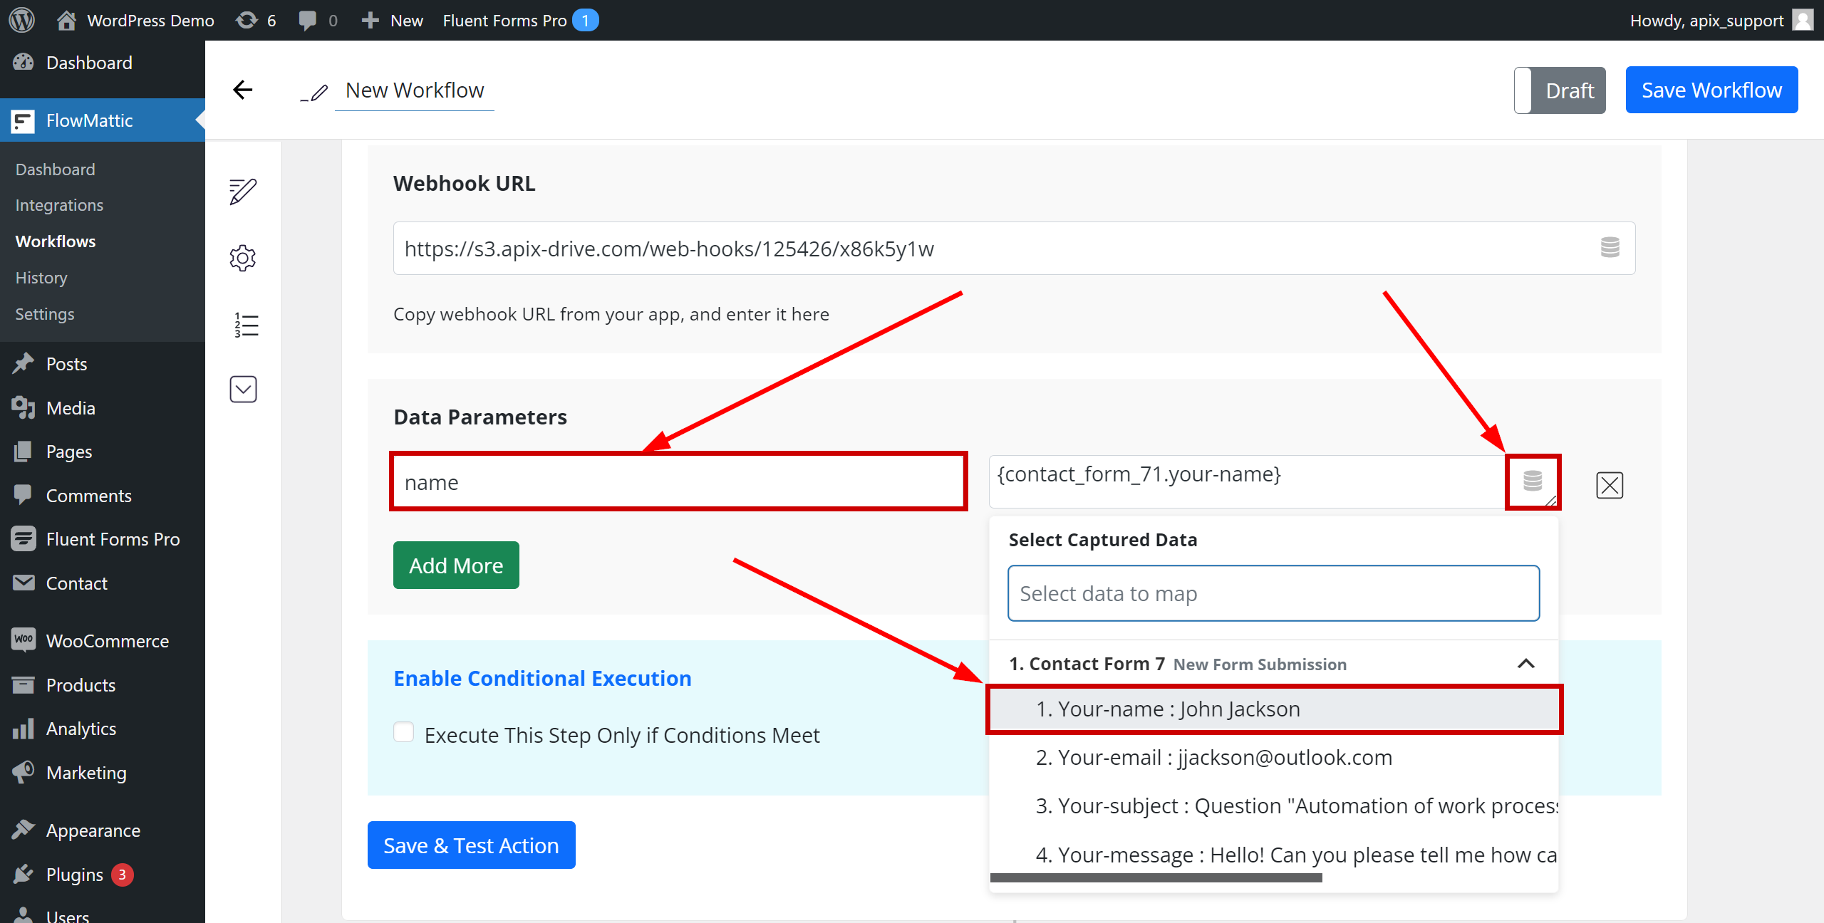
Task: Click the WordPress logo in admin bar
Action: click(x=22, y=20)
